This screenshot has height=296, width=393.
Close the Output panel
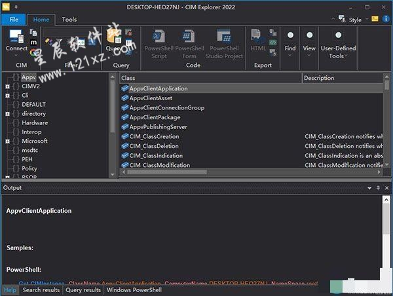coord(386,188)
